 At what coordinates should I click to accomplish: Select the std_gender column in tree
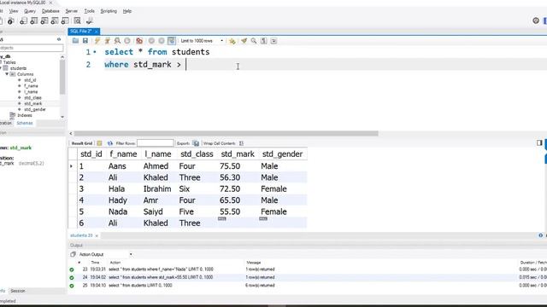(35, 110)
